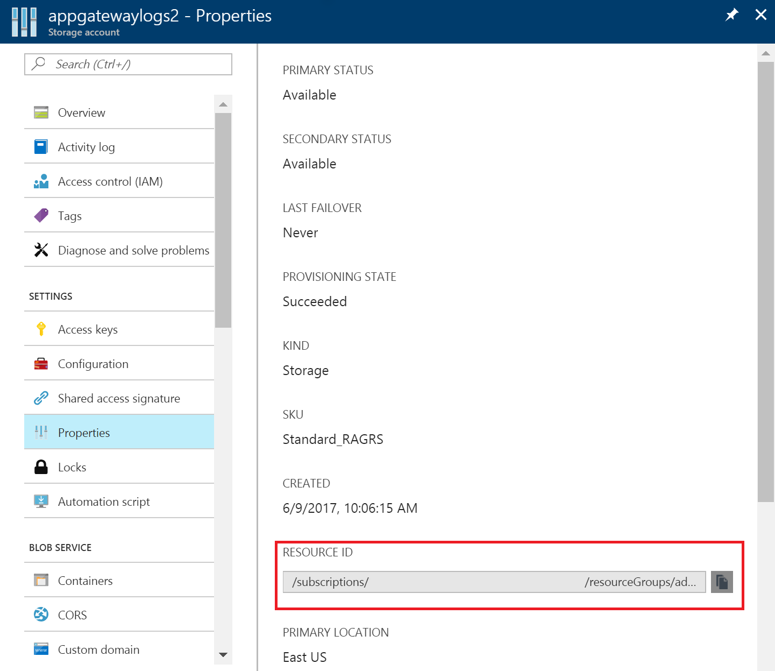Click the Activity log book icon
The image size is (775, 671).
coord(41,146)
